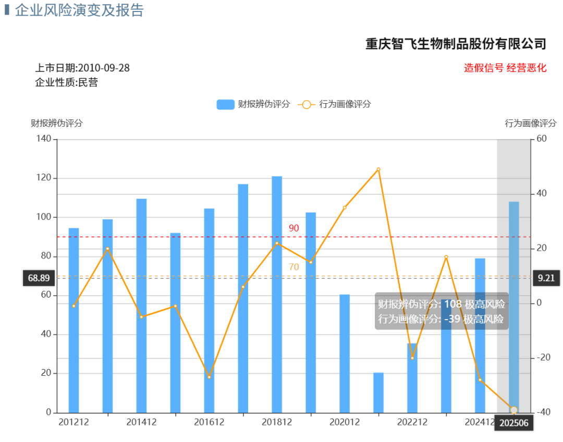Viewport: 563px width, 442px height.
Task: Click the enlarged orange point at 202506
Action: click(514, 410)
